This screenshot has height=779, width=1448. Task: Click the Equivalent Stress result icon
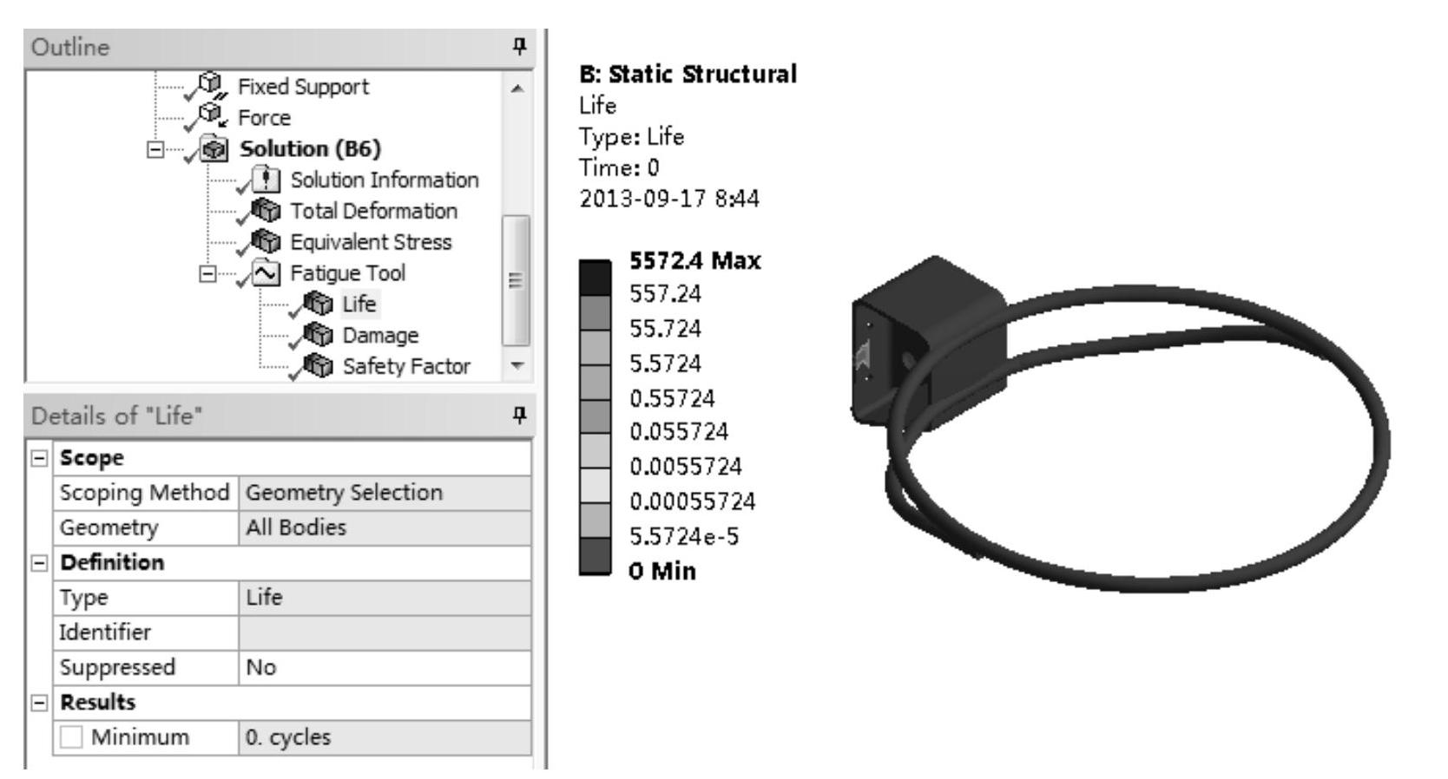coord(267,242)
